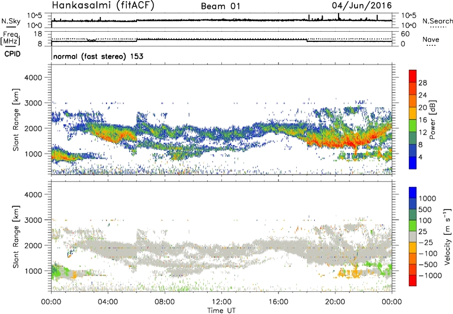Click 'Slant Range [km]' label of power panel

click(x=16, y=120)
